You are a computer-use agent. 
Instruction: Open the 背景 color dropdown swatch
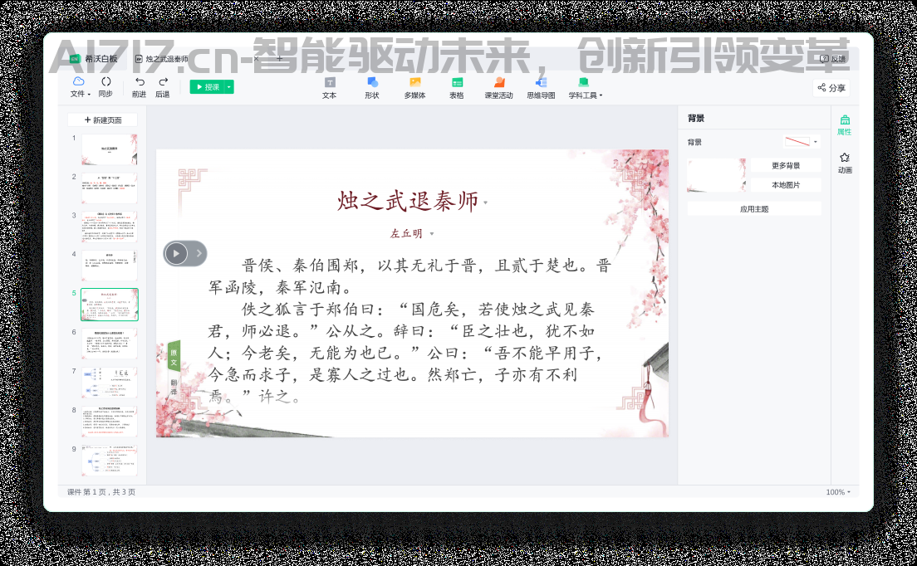pos(802,141)
